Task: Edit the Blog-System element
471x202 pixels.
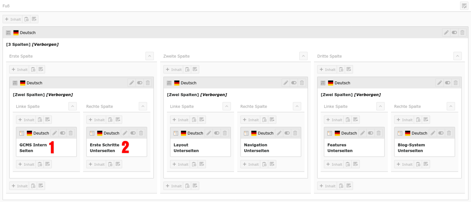Action: click(x=433, y=133)
